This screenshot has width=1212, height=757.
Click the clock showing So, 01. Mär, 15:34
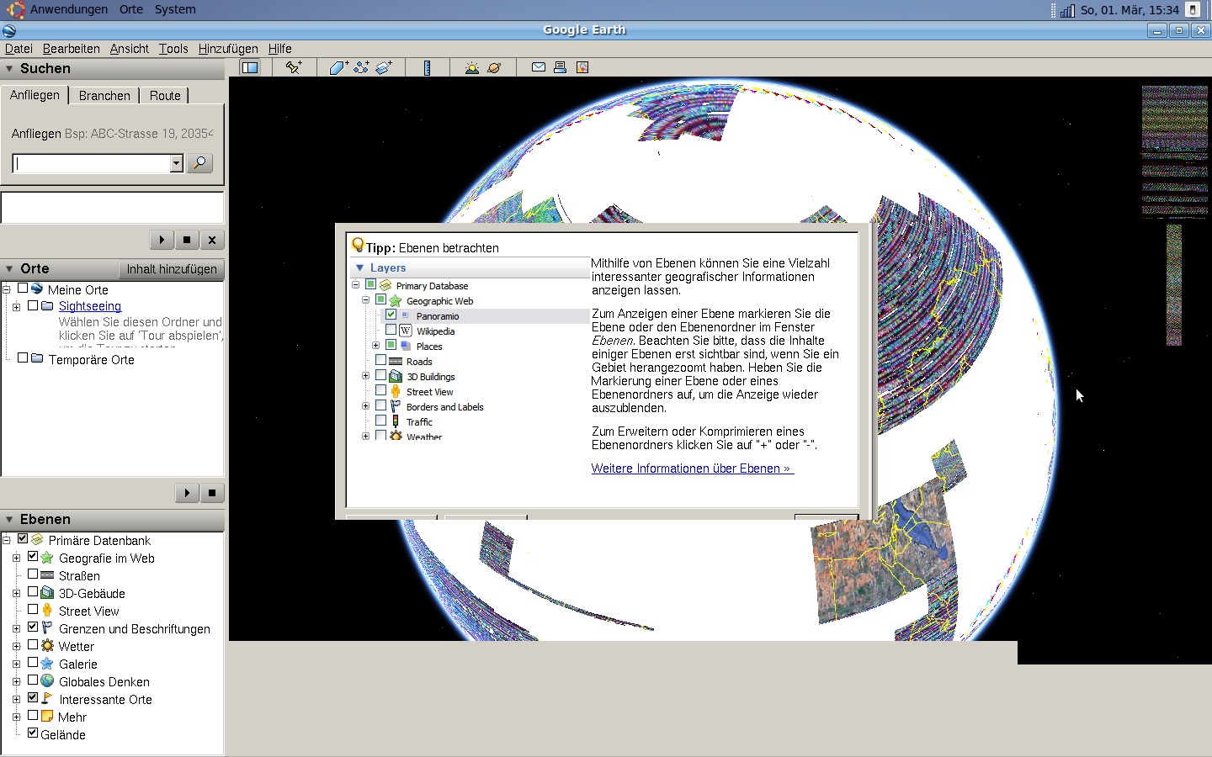pyautogui.click(x=1130, y=10)
